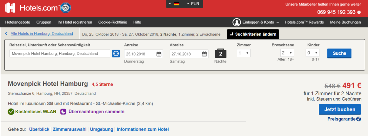Click the phone number 069 945 192 393
The image size is (368, 136).
336,12
